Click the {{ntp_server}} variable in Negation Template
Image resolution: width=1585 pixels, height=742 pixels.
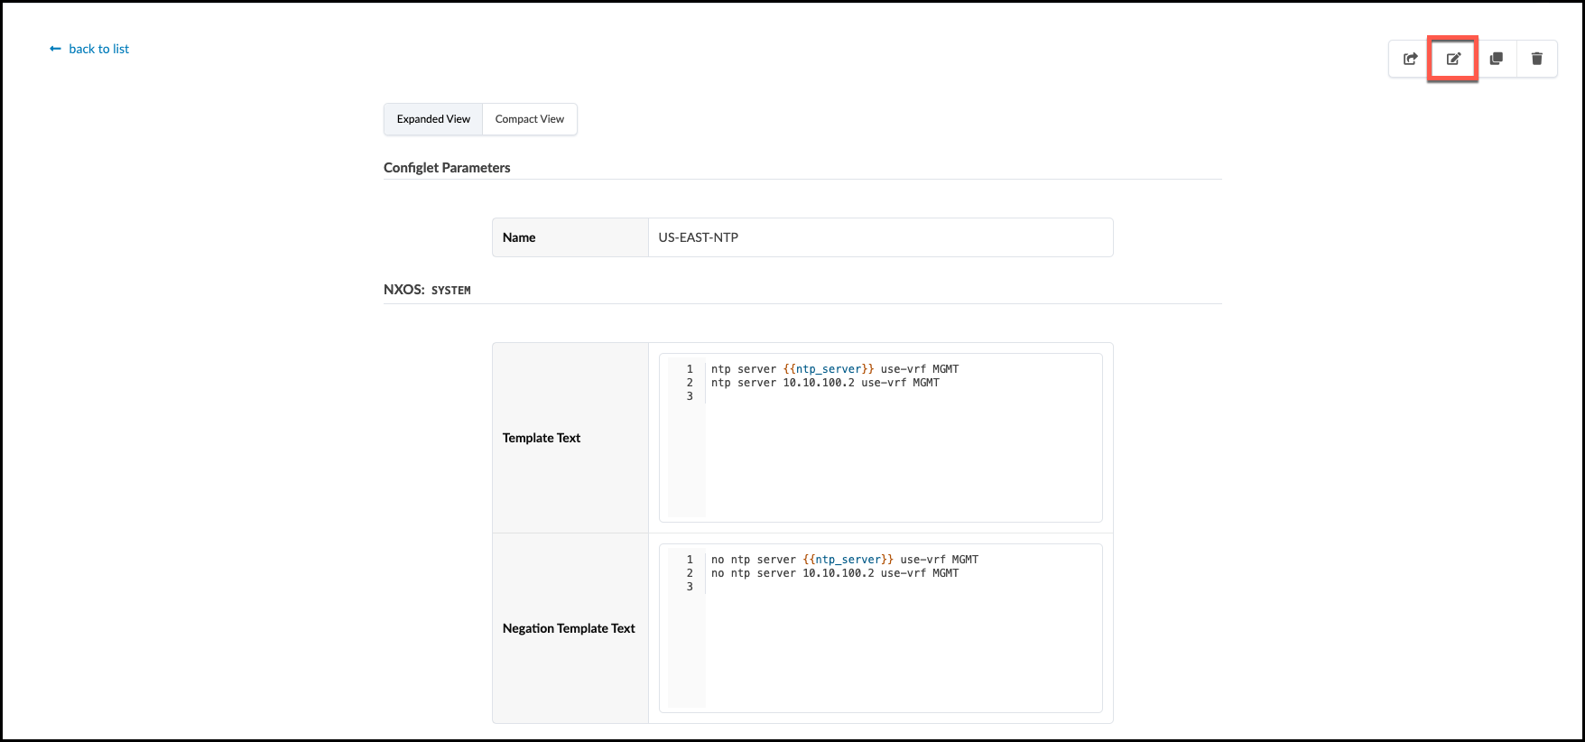click(x=848, y=560)
